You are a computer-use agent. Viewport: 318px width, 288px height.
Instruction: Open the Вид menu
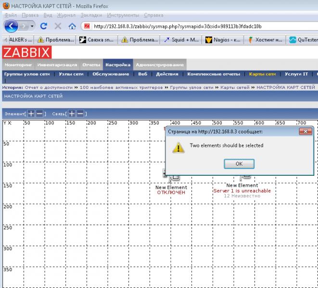(x=48, y=15)
